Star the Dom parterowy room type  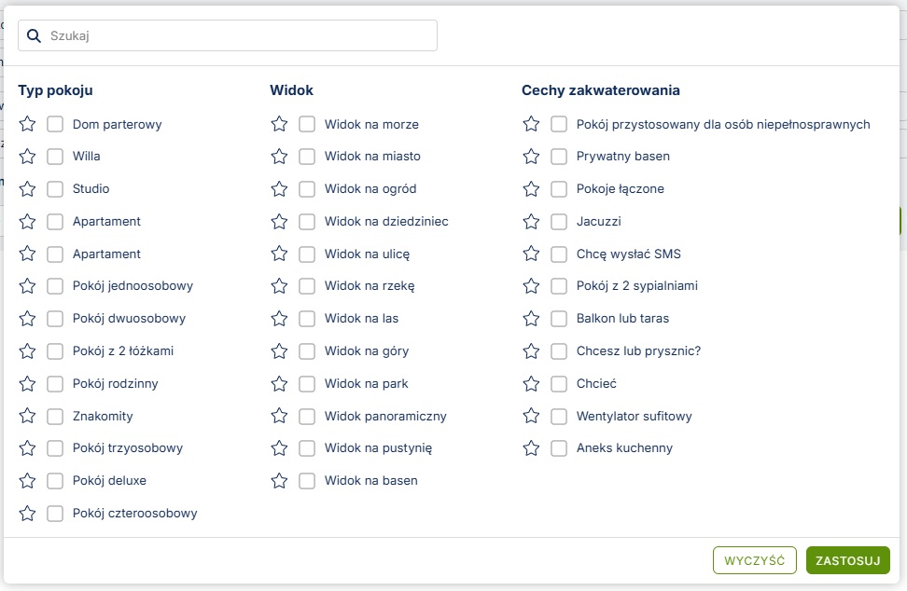tap(27, 124)
